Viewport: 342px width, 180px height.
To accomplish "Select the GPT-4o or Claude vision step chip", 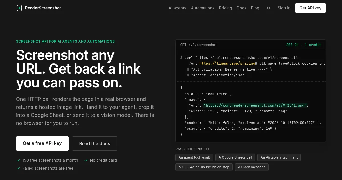I will tap(204, 167).
